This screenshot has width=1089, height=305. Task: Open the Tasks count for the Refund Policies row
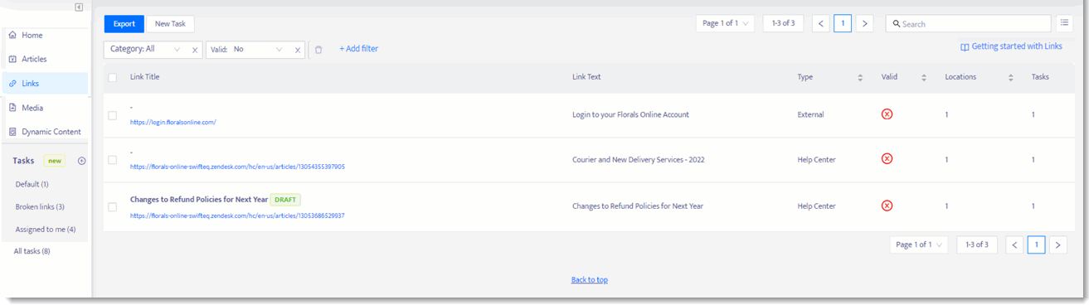pyautogui.click(x=1033, y=206)
